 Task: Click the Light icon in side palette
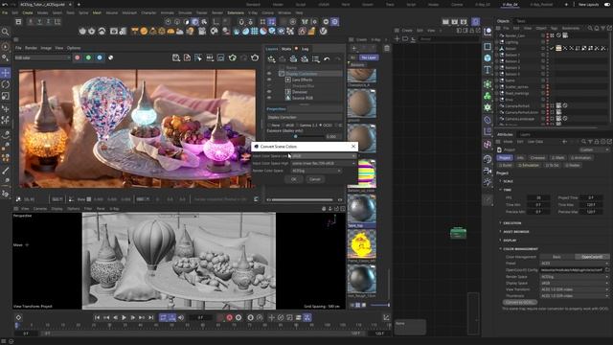488,183
